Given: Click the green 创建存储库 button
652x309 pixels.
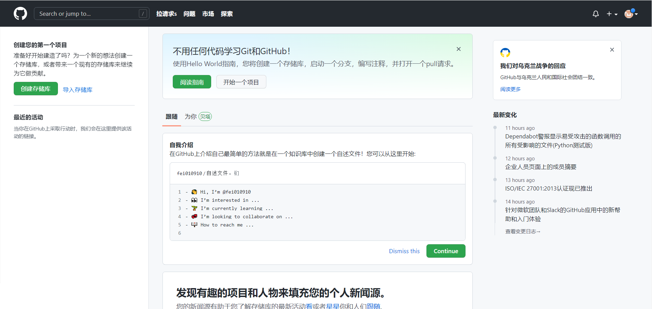Looking at the screenshot, I should 36,89.
